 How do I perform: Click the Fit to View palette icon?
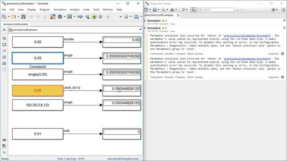tap(4, 45)
